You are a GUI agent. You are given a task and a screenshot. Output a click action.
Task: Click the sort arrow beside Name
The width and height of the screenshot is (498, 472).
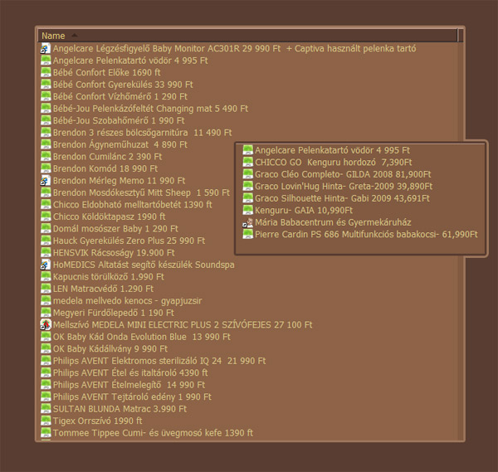[74, 36]
